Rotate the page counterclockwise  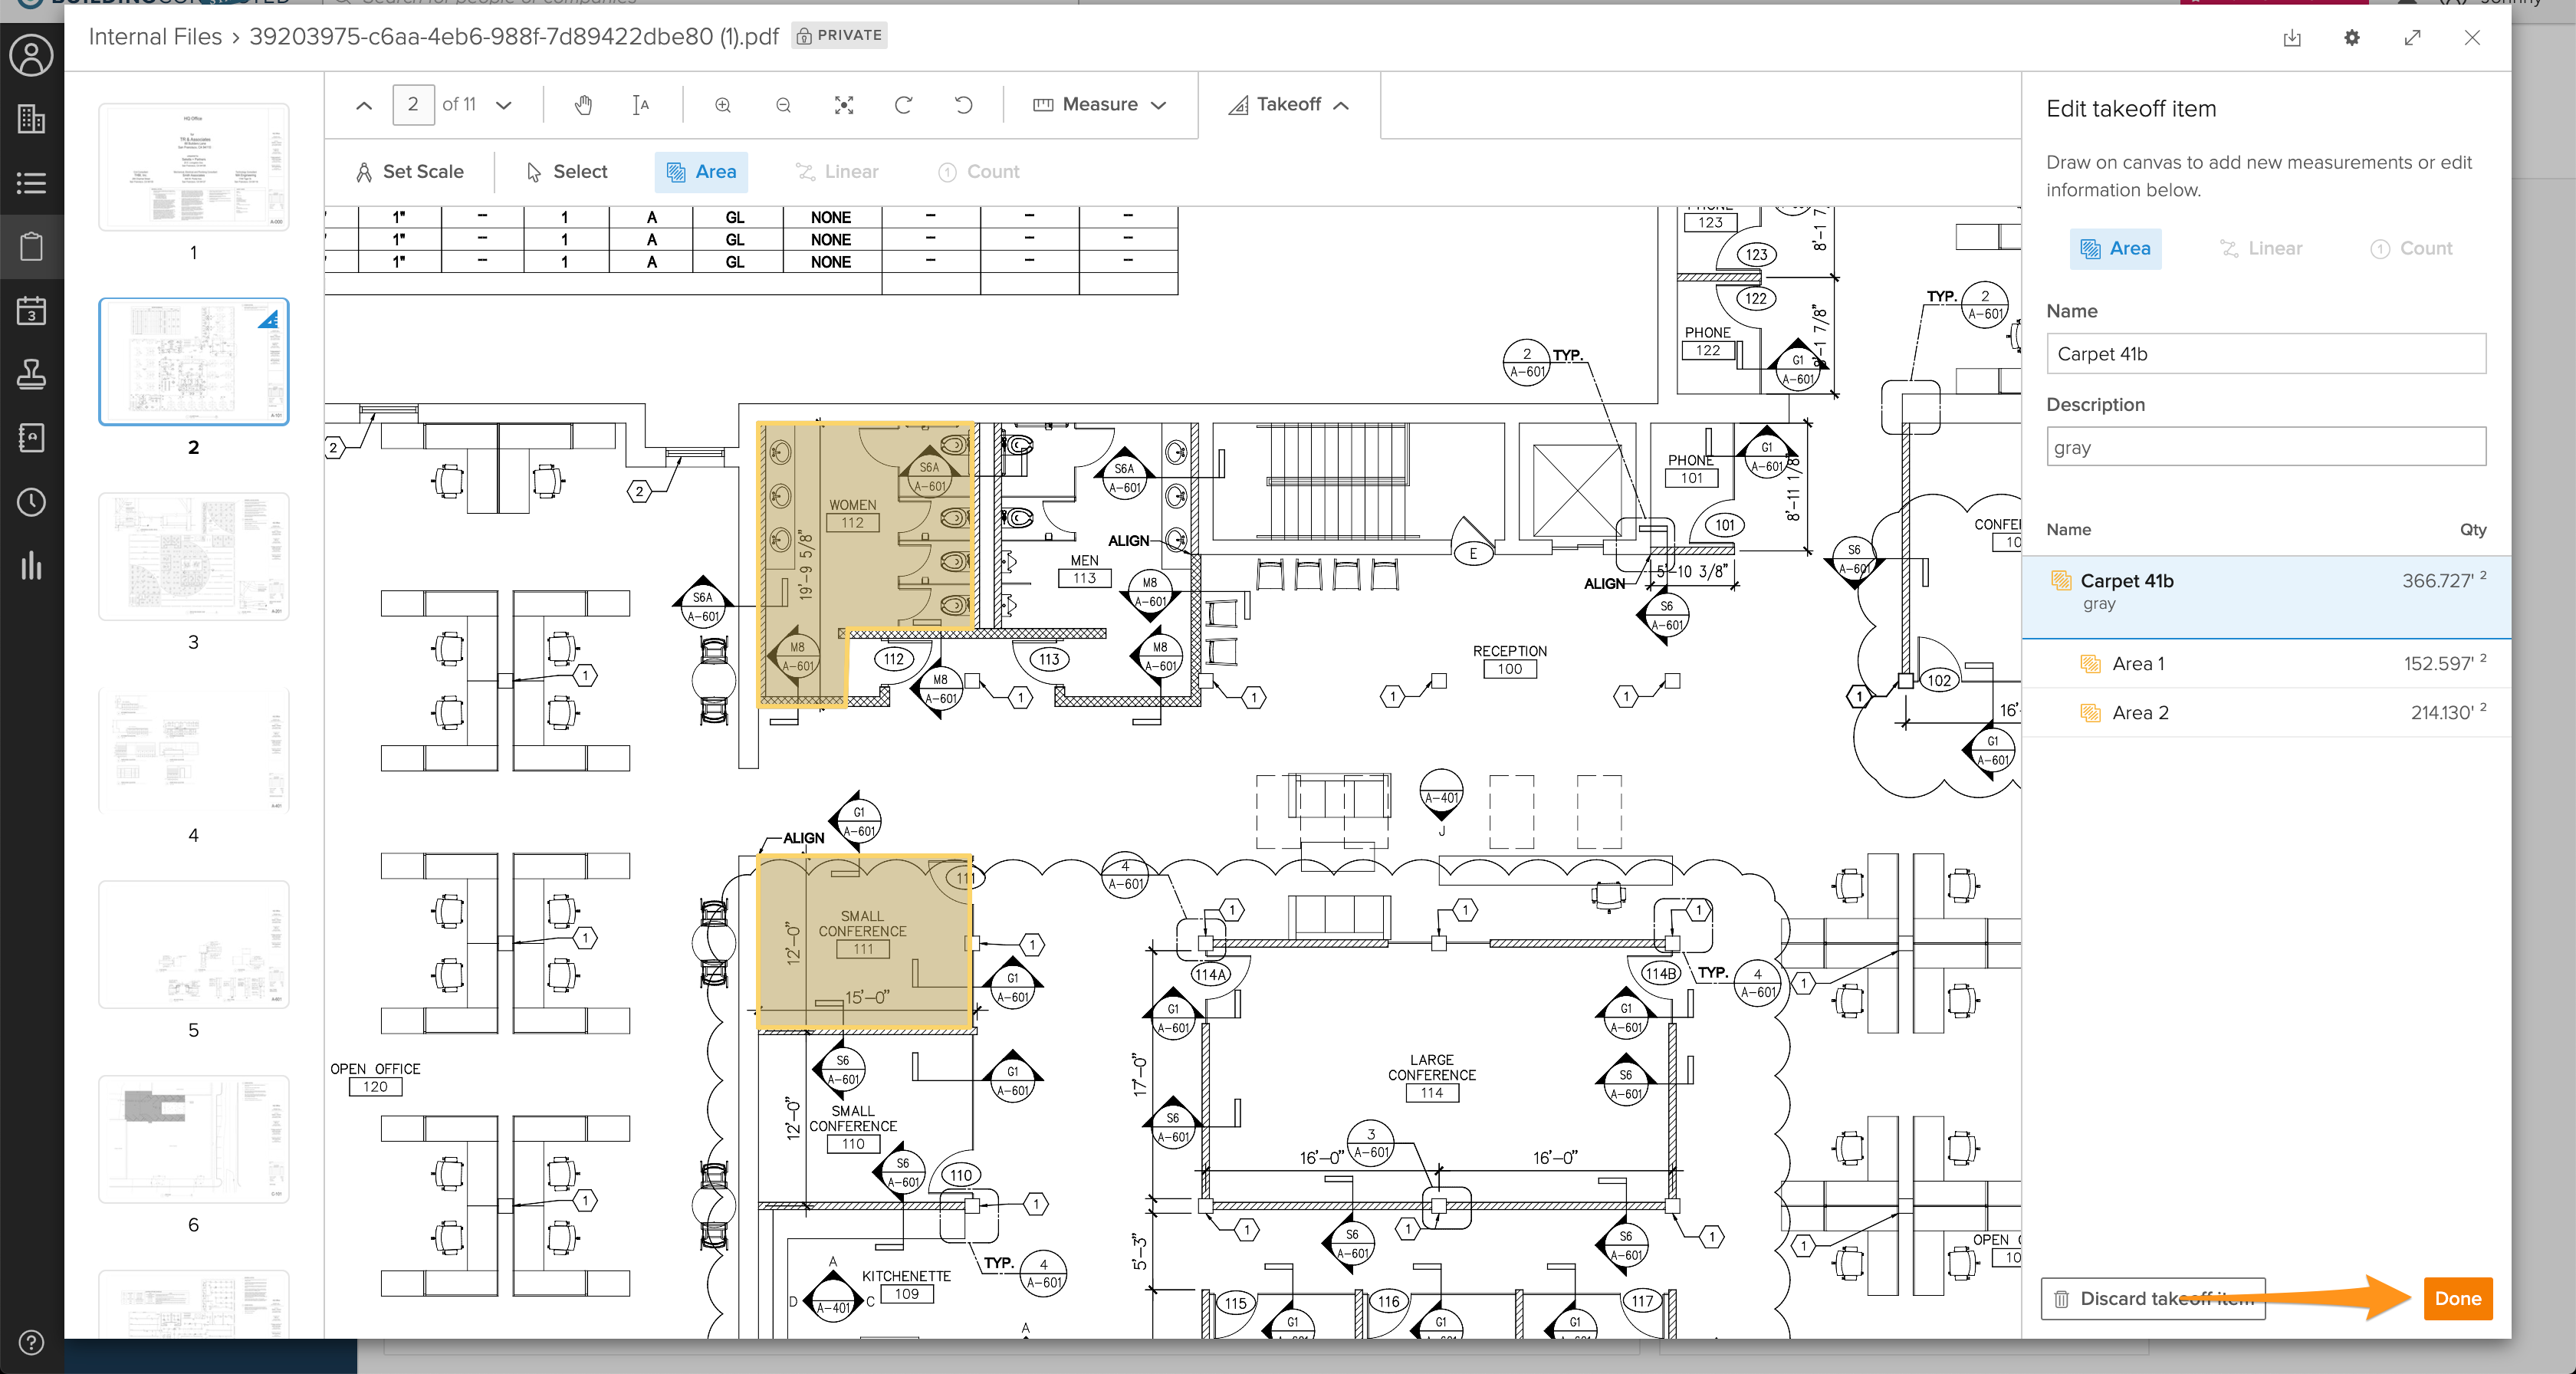(963, 105)
